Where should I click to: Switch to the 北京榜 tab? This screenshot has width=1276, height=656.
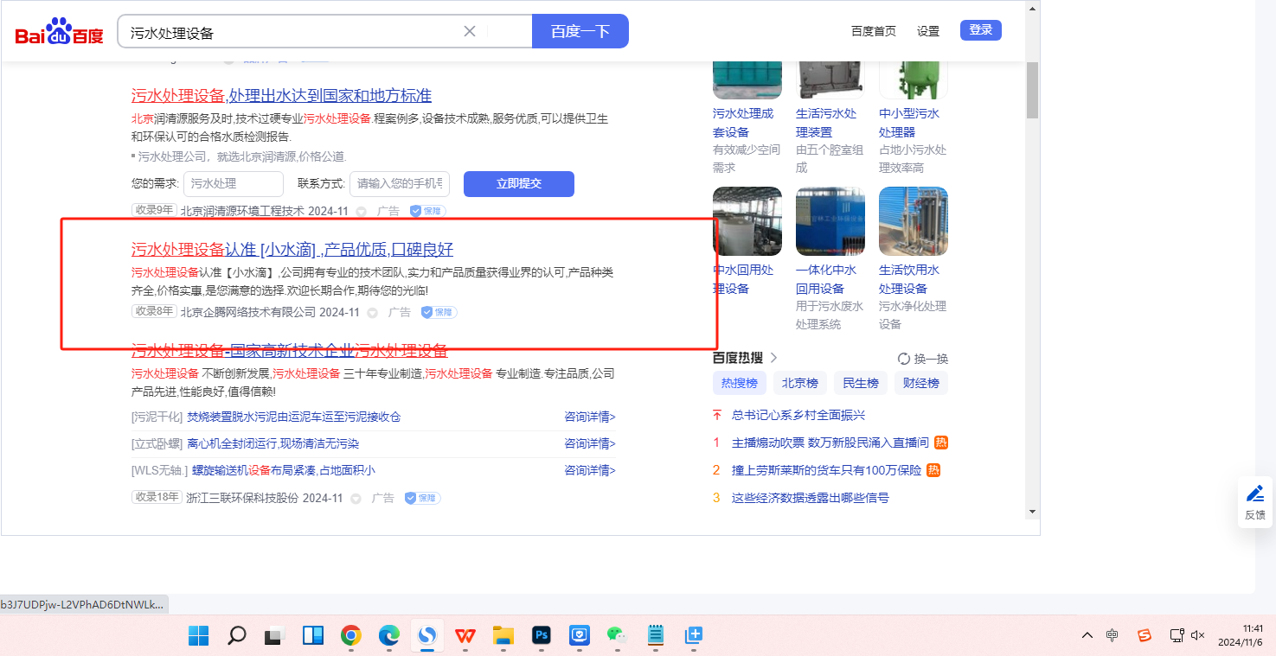(800, 383)
